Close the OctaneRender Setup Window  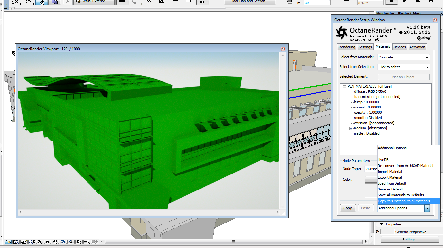pos(435,20)
